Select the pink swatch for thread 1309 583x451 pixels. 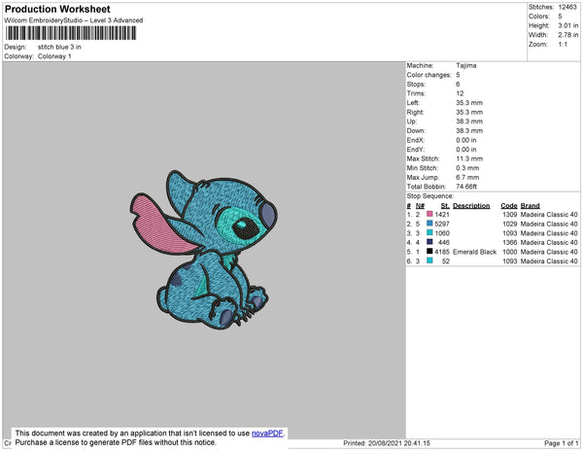[x=429, y=214]
